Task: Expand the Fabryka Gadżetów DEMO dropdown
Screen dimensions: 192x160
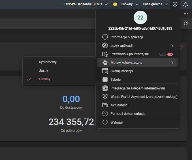Action: coord(86,4)
